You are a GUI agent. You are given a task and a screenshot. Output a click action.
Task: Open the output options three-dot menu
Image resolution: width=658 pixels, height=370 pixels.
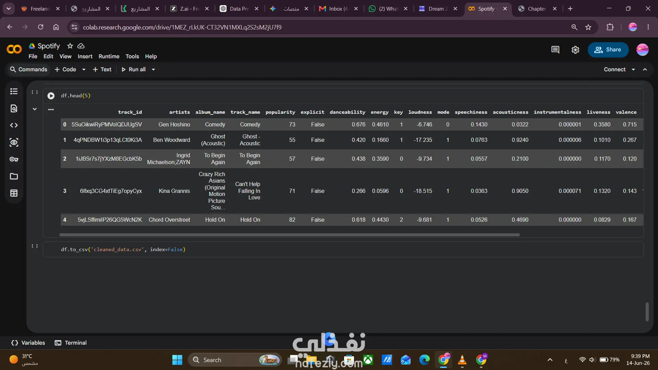pyautogui.click(x=51, y=110)
